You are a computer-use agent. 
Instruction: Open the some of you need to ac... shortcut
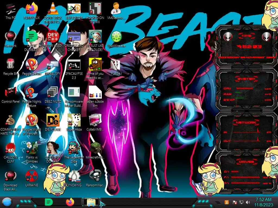coord(95,69)
